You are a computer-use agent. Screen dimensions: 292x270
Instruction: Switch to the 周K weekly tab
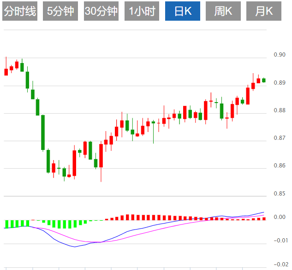(223, 11)
